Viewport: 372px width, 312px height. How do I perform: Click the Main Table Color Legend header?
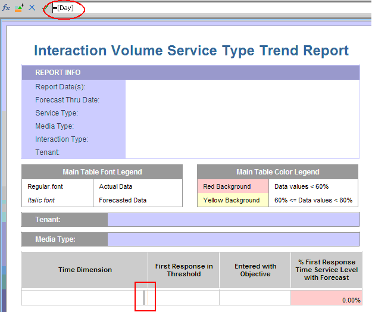coord(277,171)
